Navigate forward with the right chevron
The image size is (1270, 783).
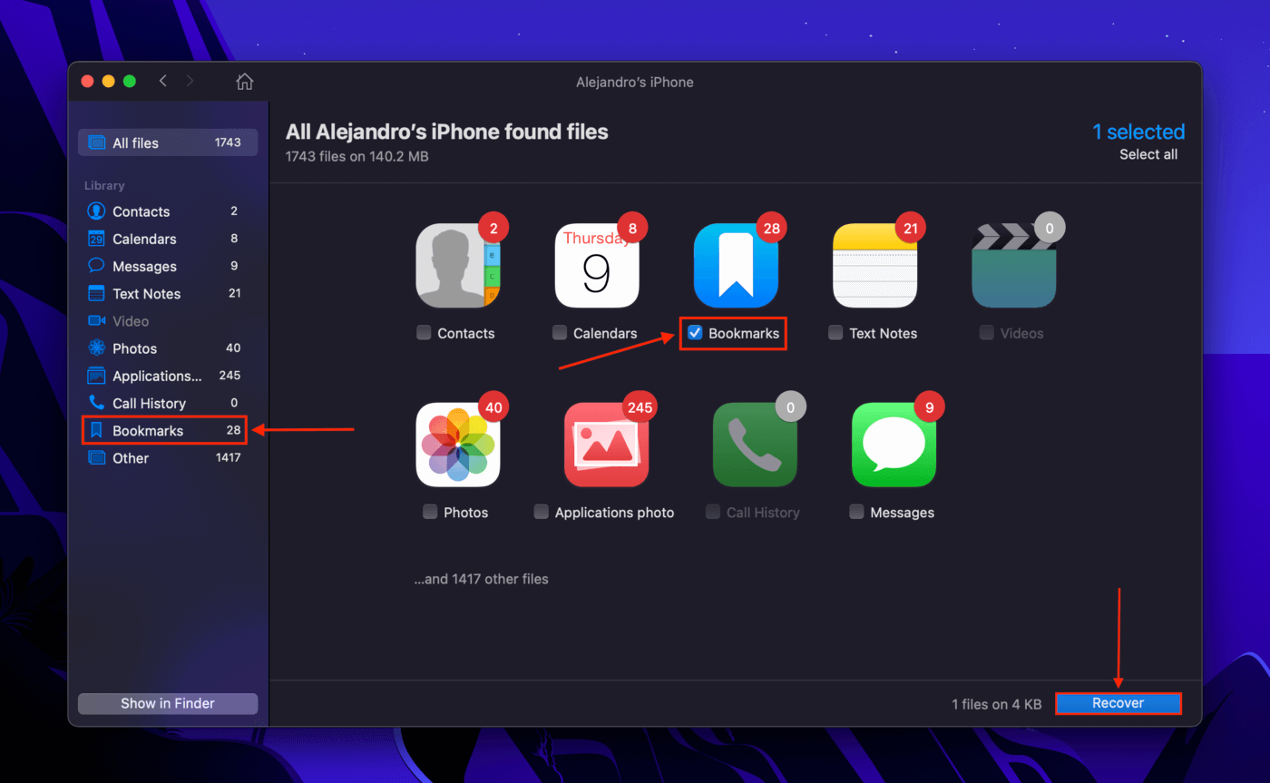click(x=190, y=81)
